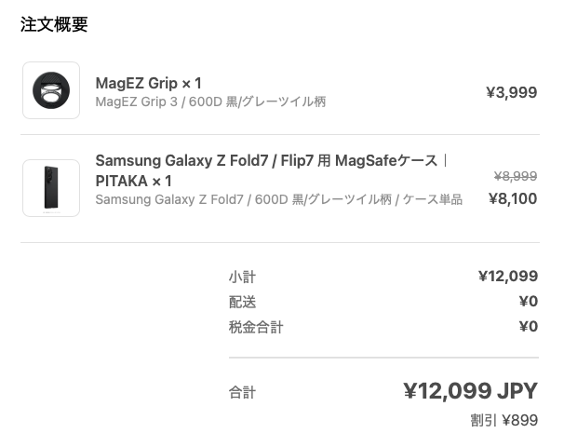The image size is (564, 447).
Task: Click the 合計 total label
Action: pyautogui.click(x=242, y=392)
